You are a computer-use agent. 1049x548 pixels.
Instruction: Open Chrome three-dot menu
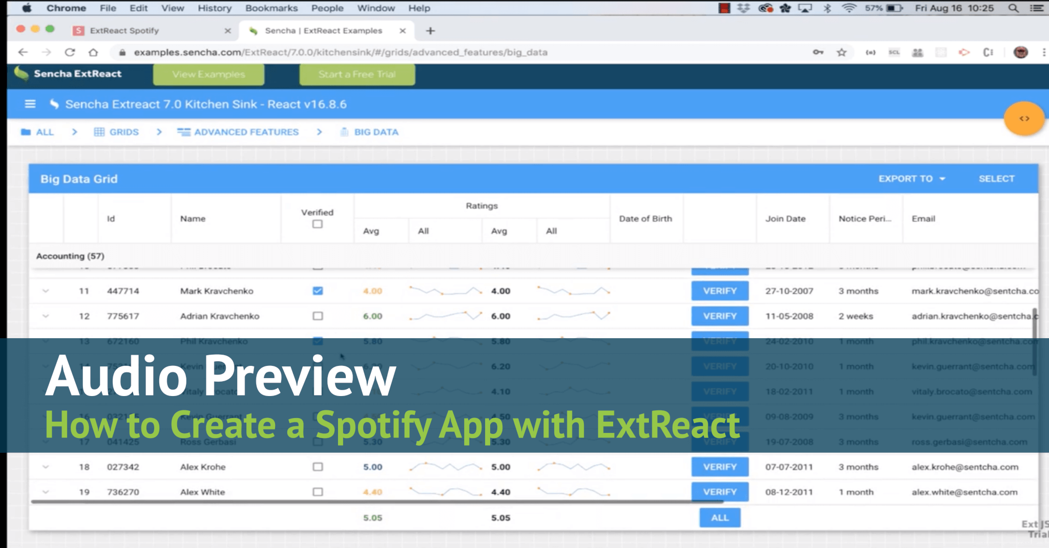[x=1044, y=52]
